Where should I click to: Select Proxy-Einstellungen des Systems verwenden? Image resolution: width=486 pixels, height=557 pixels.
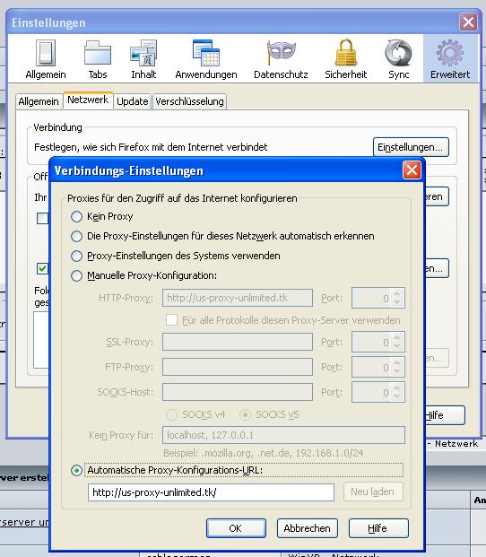click(76, 257)
